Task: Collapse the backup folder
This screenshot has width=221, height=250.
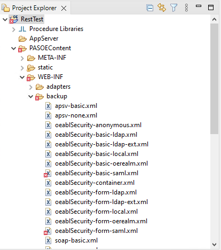Action: coord(31,96)
